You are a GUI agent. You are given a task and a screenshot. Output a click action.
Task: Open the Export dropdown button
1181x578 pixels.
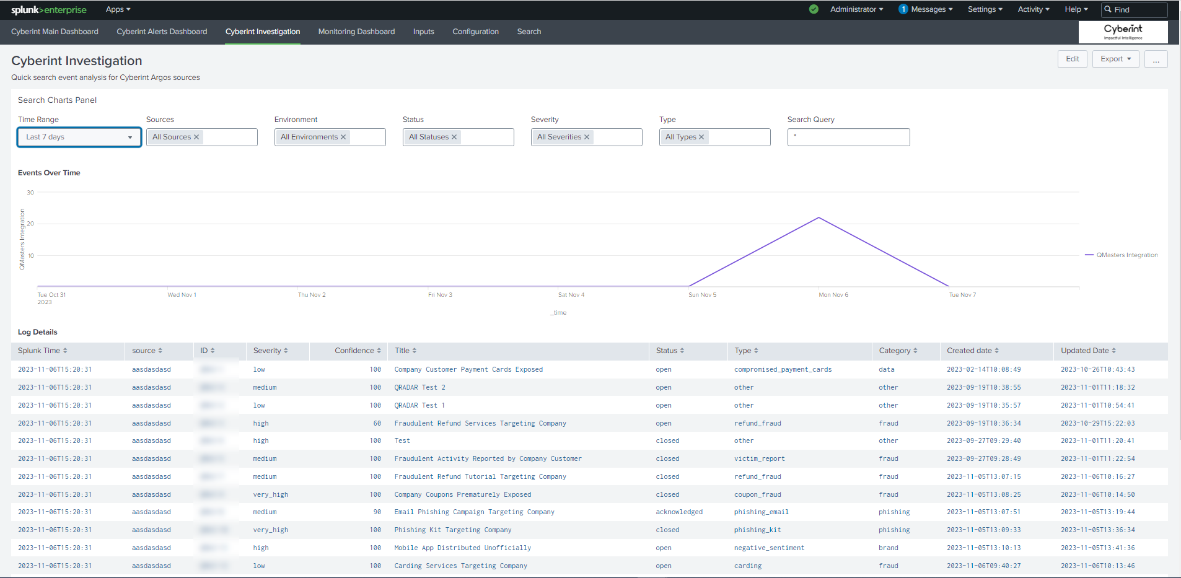pos(1115,59)
